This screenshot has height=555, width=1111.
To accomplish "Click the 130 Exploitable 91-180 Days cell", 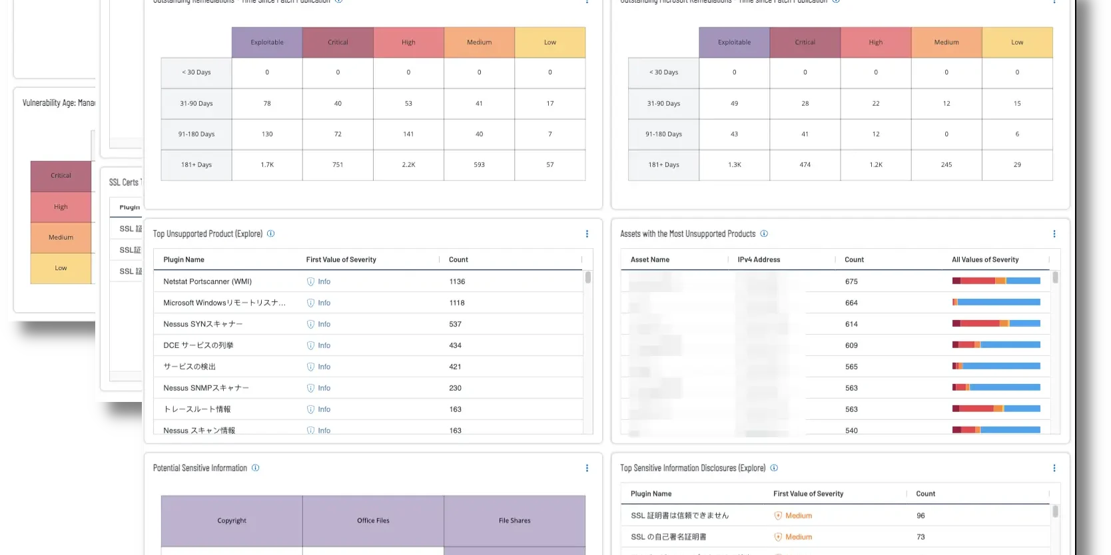I will coord(267,134).
